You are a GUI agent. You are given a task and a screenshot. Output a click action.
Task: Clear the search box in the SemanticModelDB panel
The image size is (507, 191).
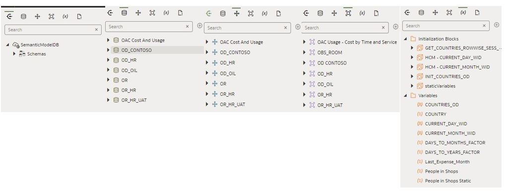click(x=96, y=30)
